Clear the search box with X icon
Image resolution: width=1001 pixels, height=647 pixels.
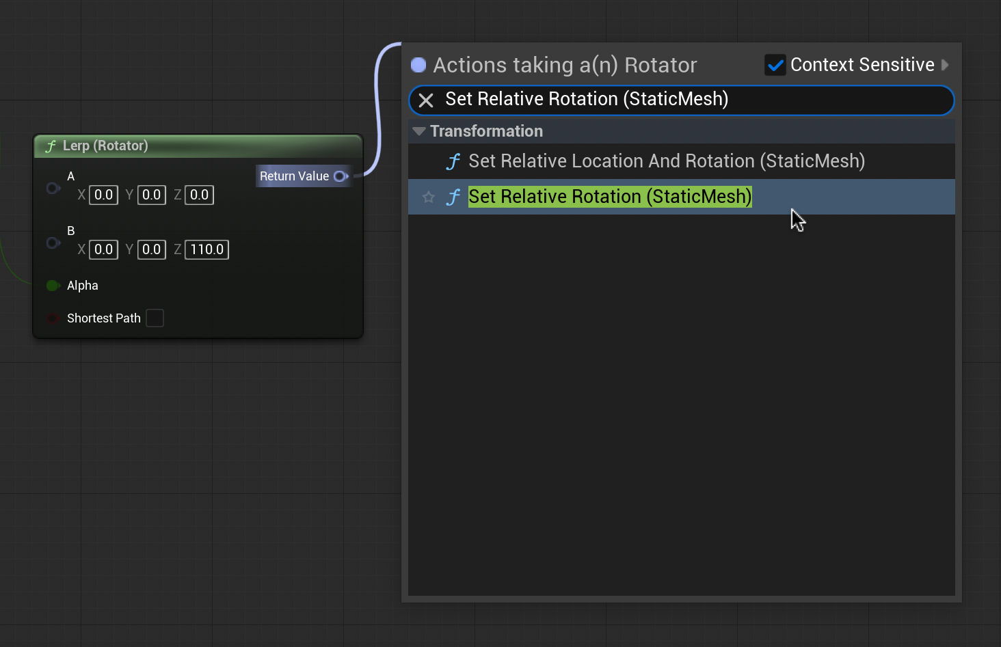(x=426, y=100)
